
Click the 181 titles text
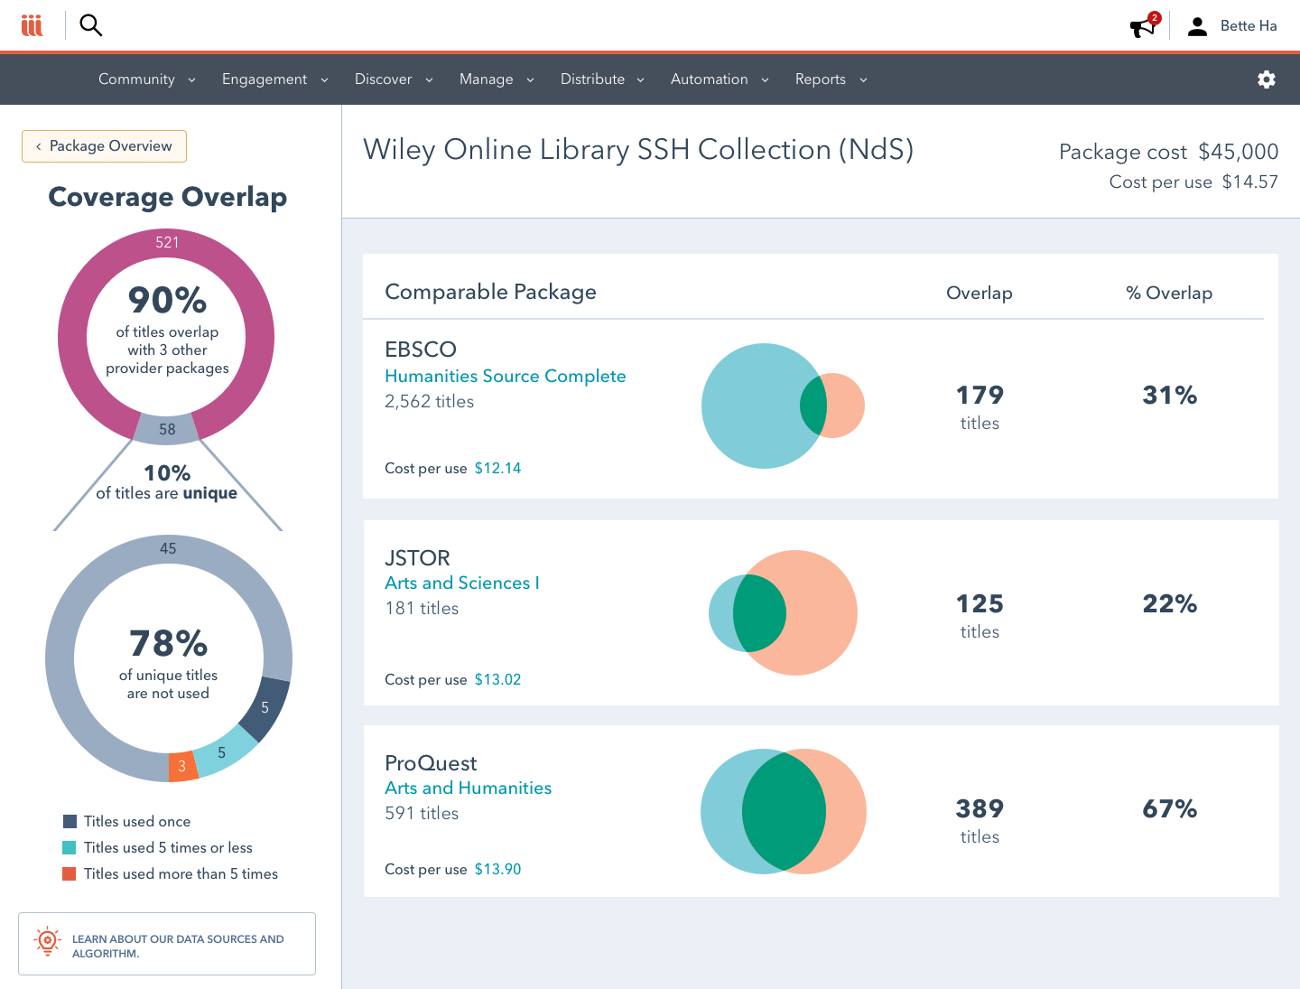click(422, 608)
